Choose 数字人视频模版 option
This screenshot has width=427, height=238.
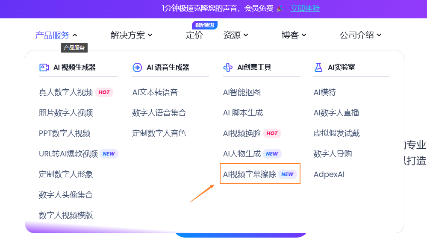tap(66, 215)
